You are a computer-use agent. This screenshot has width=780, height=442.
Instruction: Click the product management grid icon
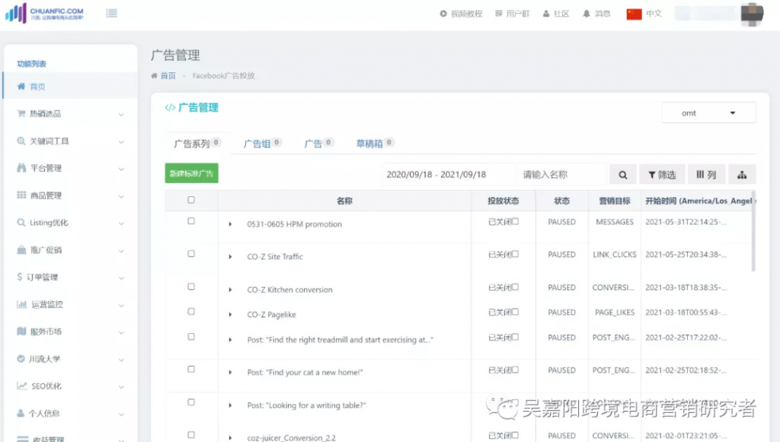coord(21,195)
